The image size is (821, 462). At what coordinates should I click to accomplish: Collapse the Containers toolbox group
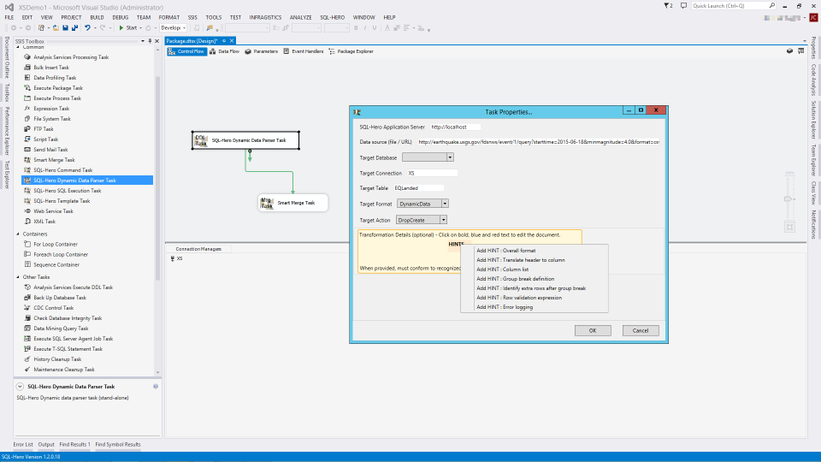pyautogui.click(x=18, y=234)
